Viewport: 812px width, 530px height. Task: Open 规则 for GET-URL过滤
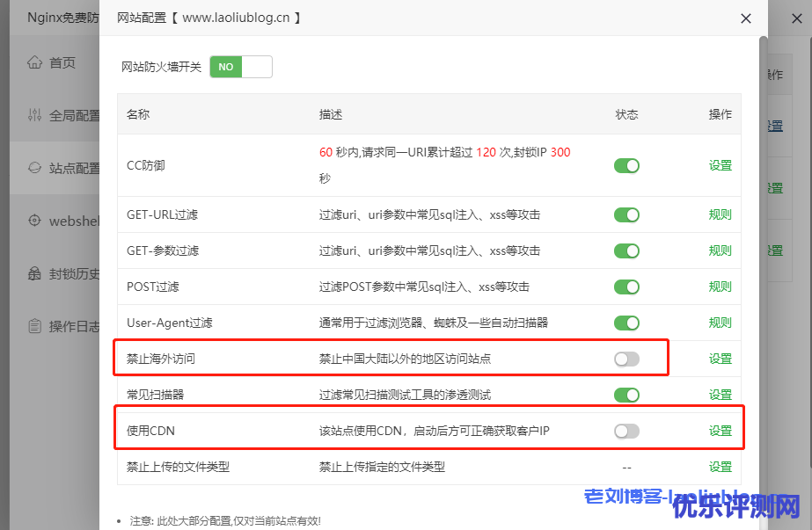720,214
